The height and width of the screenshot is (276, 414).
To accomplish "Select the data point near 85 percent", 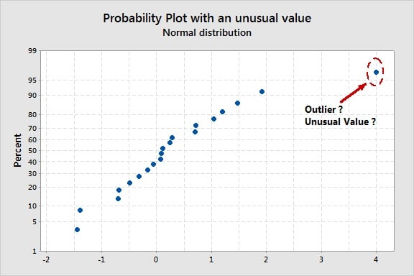I will (237, 103).
